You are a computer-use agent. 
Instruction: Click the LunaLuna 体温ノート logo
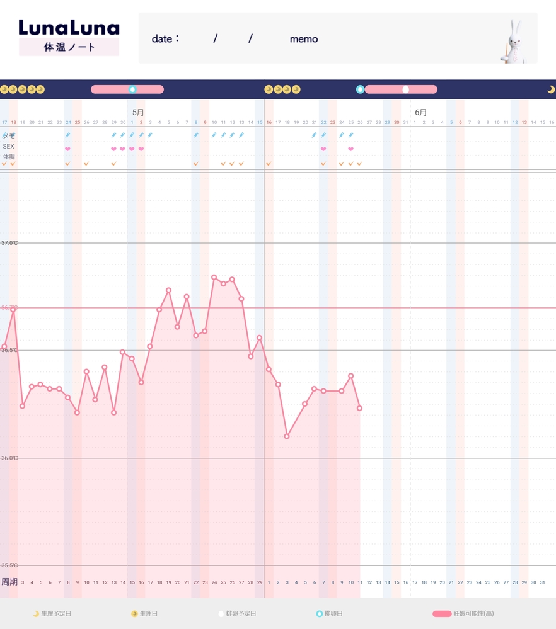[x=69, y=37]
